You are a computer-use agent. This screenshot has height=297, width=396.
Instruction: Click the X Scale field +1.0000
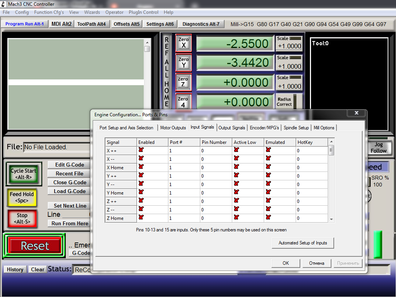(289, 46)
